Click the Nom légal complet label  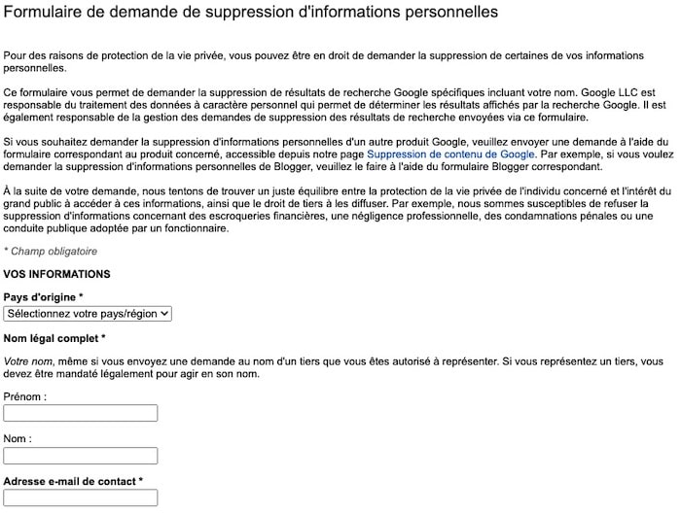tap(54, 338)
